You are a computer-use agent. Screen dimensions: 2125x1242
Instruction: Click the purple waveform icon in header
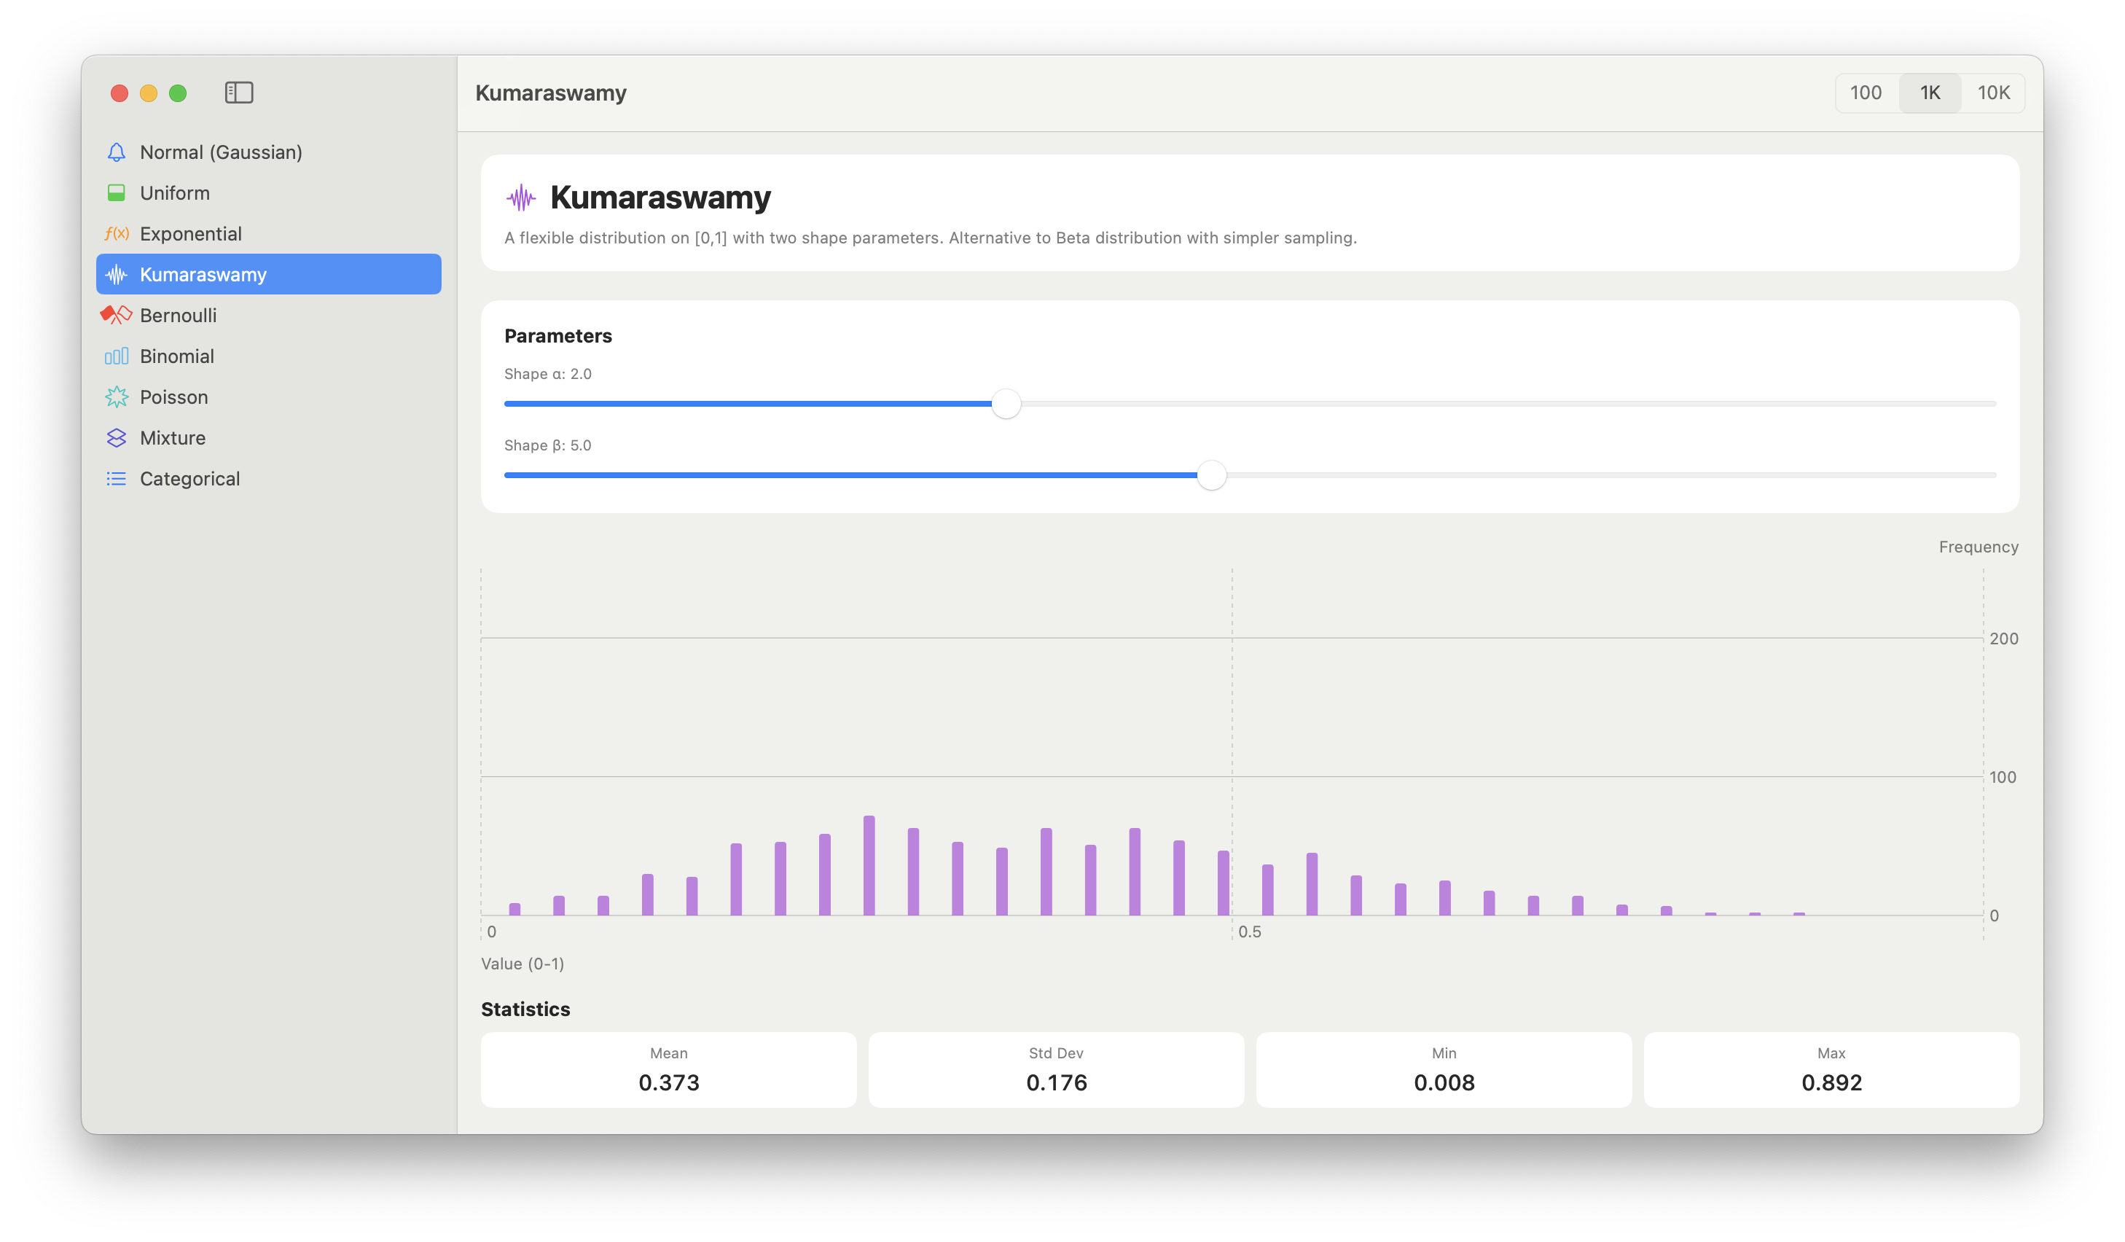[521, 198]
